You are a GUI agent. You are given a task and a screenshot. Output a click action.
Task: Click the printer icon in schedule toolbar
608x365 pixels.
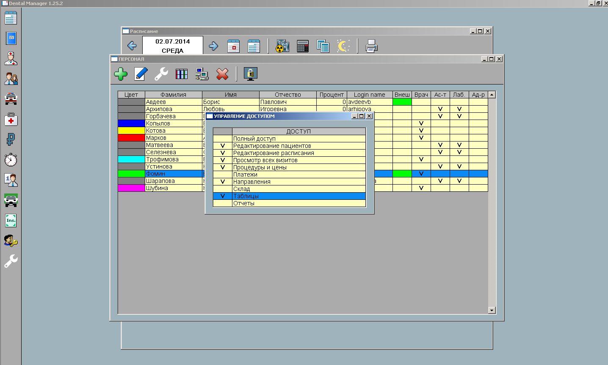point(371,46)
